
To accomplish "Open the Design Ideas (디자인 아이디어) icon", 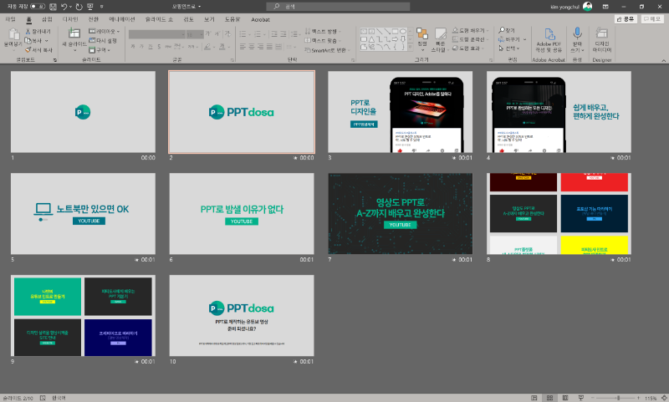I will (x=602, y=33).
